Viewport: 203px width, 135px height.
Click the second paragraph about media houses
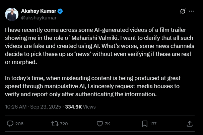click(x=97, y=86)
